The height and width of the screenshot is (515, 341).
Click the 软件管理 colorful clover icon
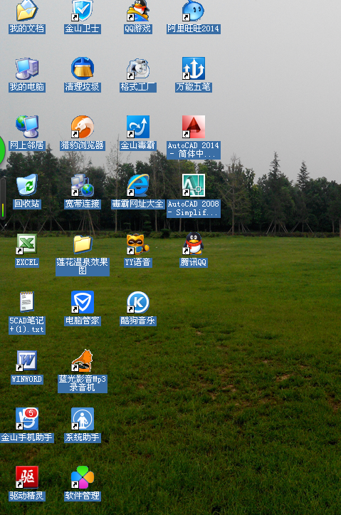(83, 477)
